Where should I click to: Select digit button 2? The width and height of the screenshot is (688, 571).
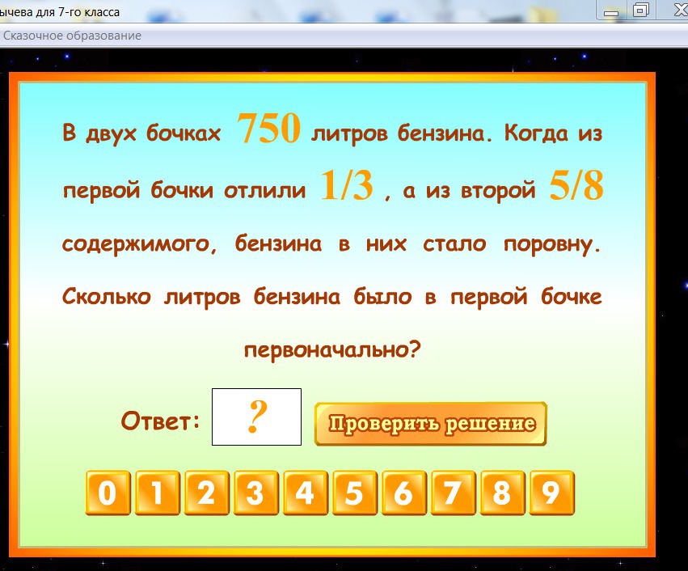206,493
